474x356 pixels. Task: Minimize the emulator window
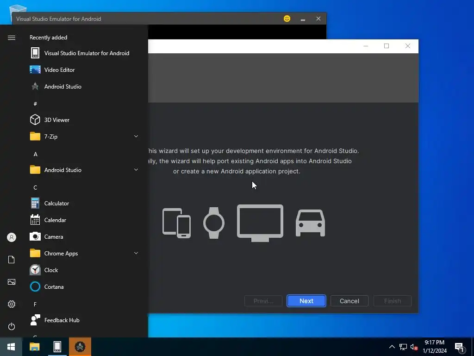tap(303, 19)
